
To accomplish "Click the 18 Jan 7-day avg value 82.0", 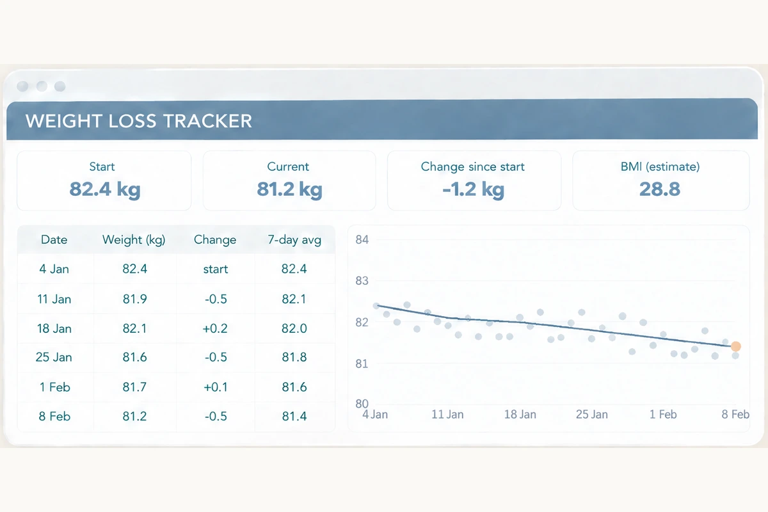I will pyautogui.click(x=294, y=328).
